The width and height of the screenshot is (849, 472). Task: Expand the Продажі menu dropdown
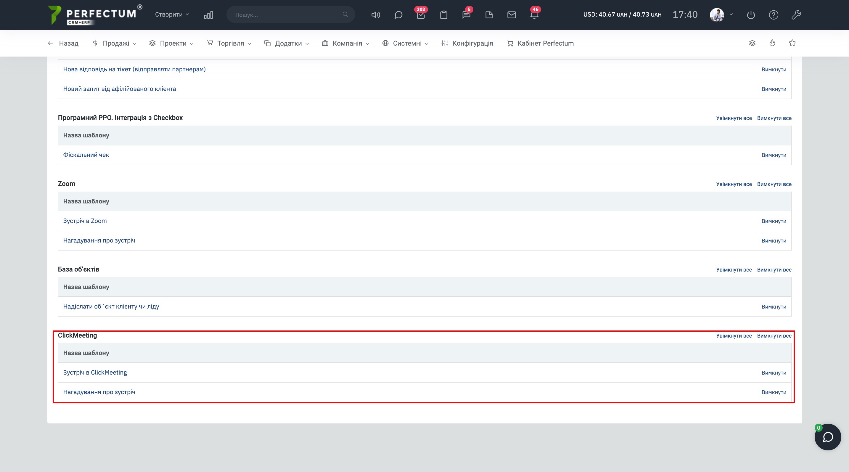coord(115,43)
